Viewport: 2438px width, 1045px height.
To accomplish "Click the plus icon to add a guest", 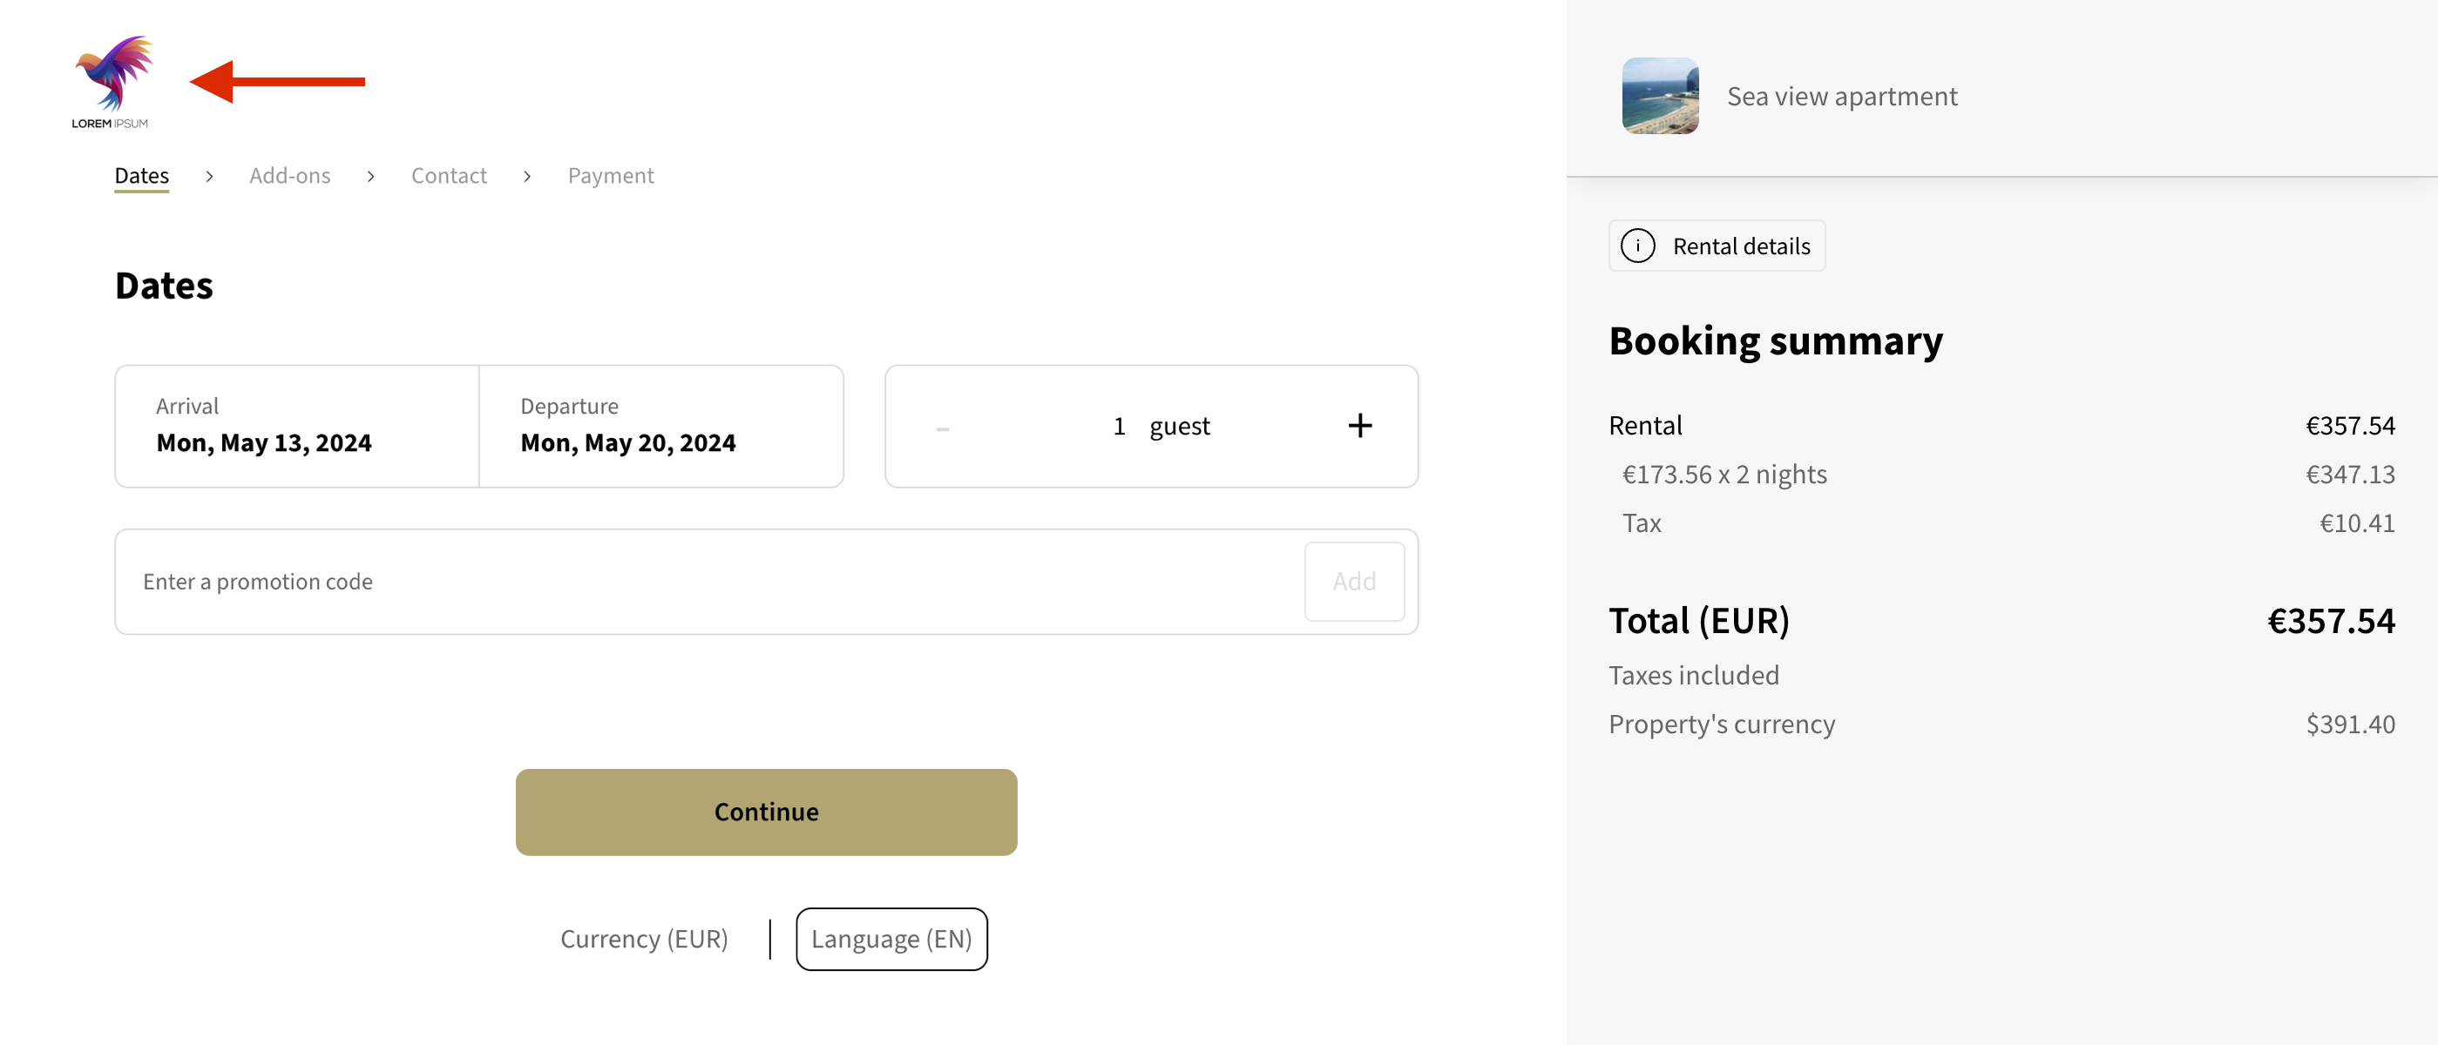I will click(1359, 426).
